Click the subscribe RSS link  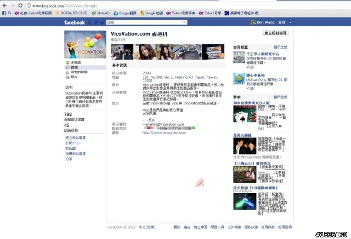point(72,143)
